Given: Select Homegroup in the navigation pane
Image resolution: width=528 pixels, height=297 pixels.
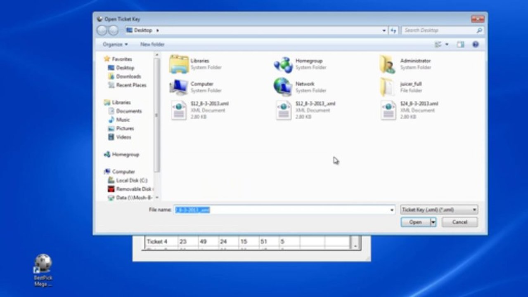Looking at the screenshot, I should point(121,154).
